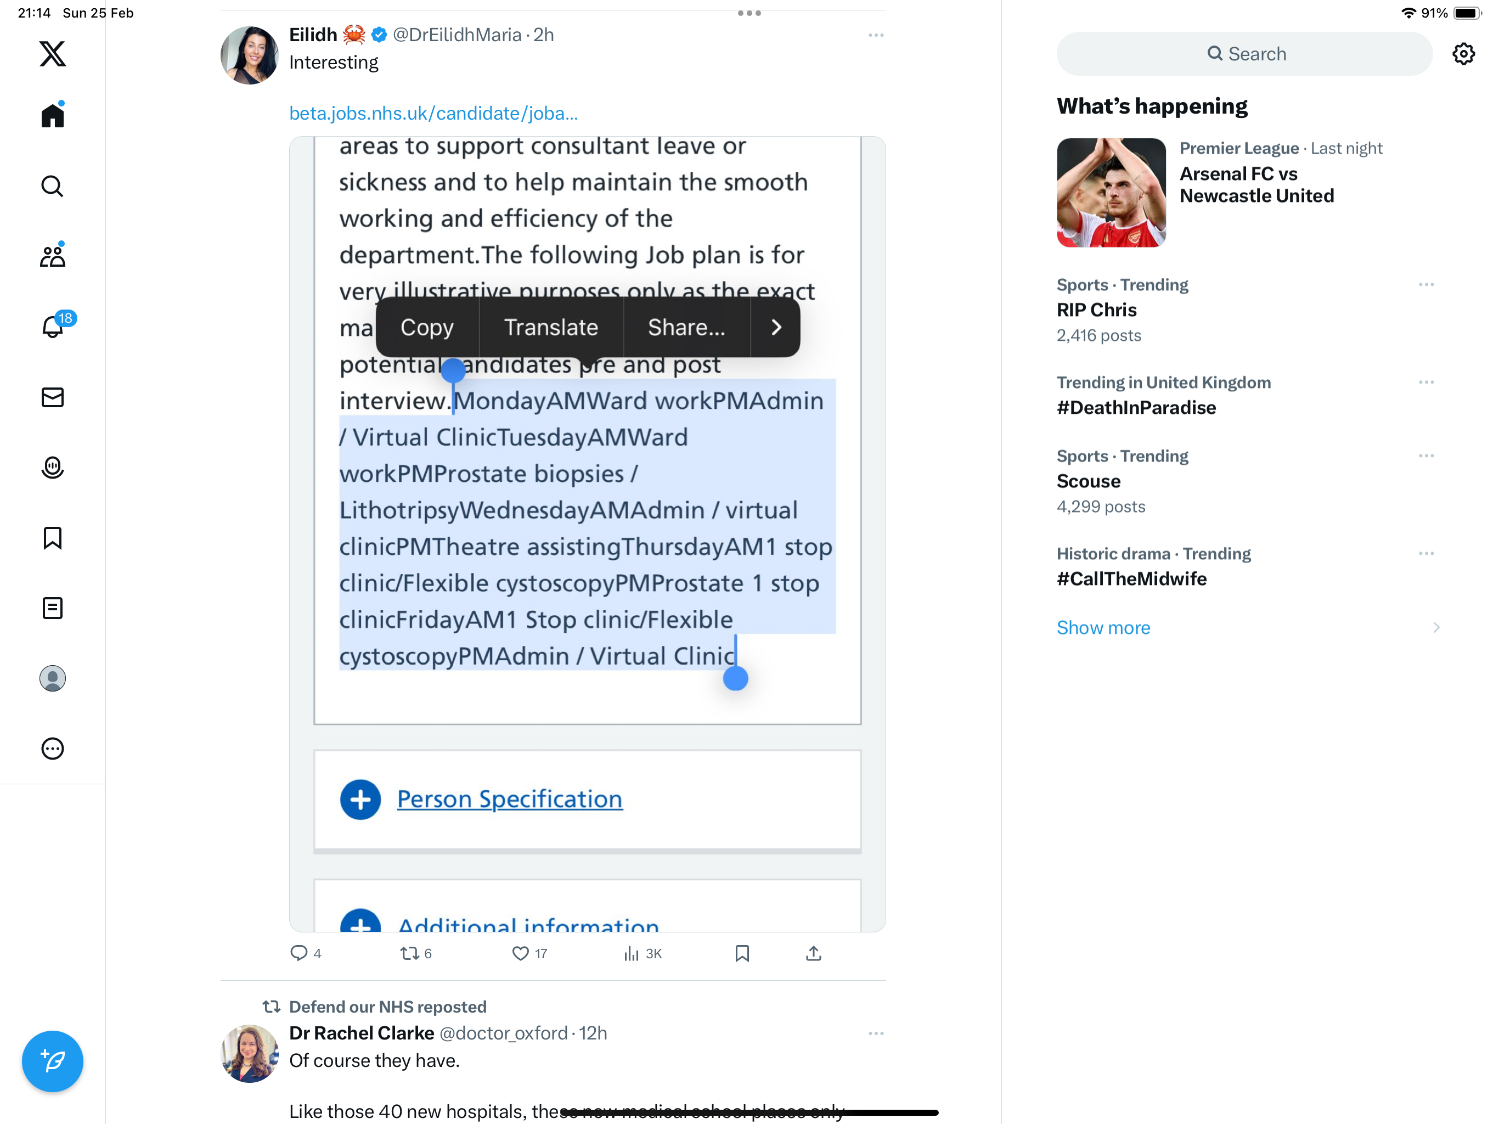
Task: Open Bookmarks in left sidebar
Action: [x=52, y=538]
